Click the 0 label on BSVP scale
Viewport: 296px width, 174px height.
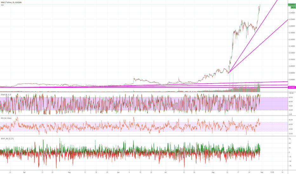pyautogui.click(x=289, y=152)
